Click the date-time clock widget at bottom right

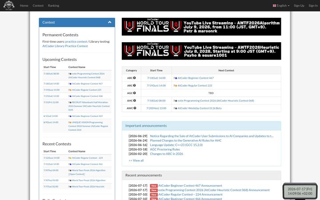(x=300, y=191)
